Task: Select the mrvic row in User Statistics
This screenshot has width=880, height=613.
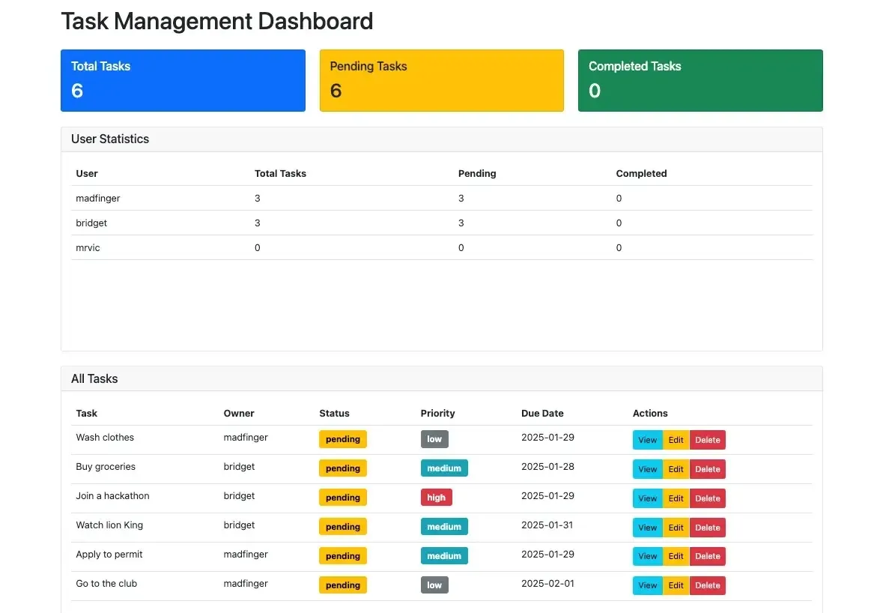Action: [88, 247]
